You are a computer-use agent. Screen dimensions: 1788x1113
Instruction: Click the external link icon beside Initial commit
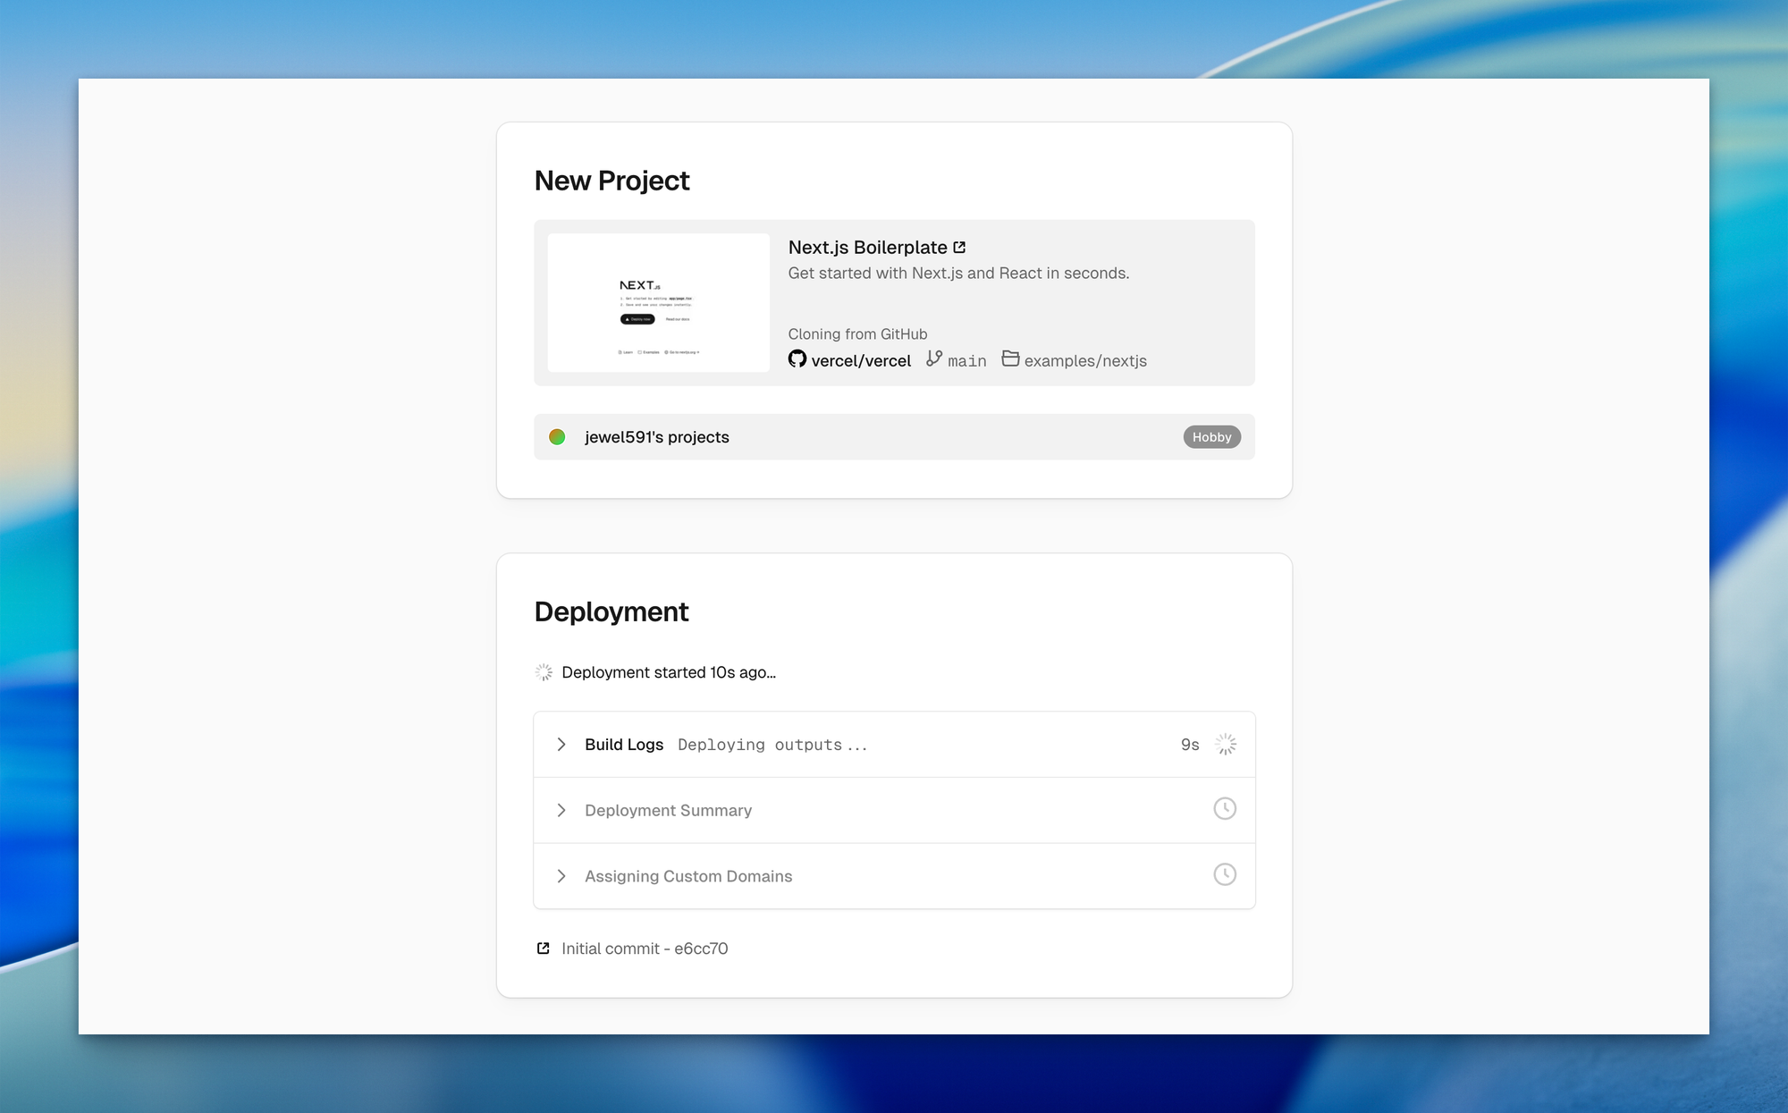[x=543, y=949]
